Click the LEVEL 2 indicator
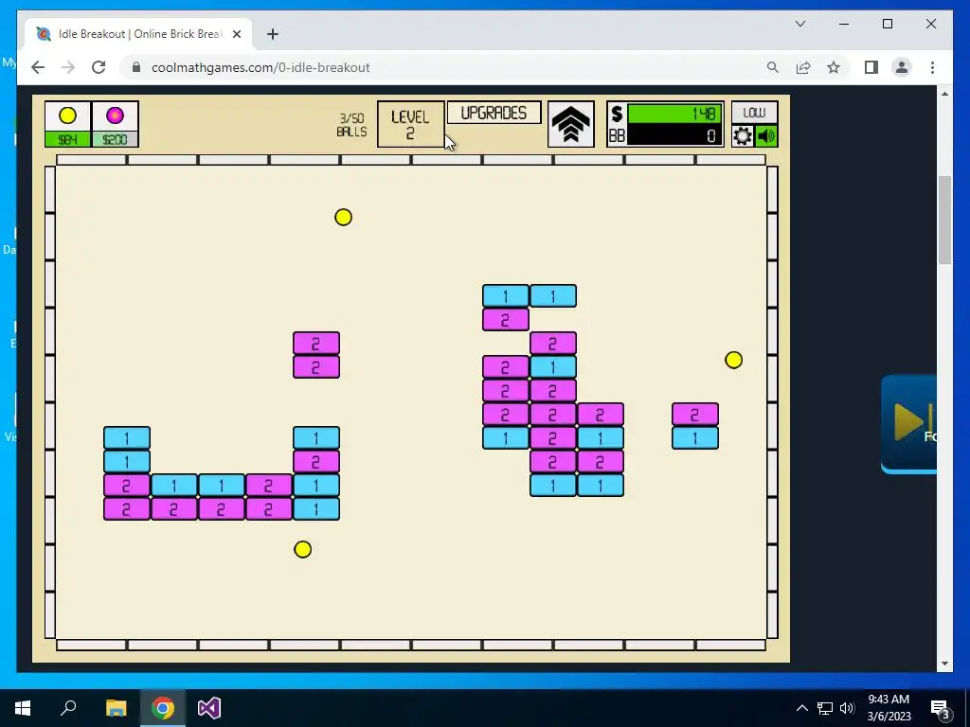This screenshot has height=727, width=970. (x=411, y=124)
